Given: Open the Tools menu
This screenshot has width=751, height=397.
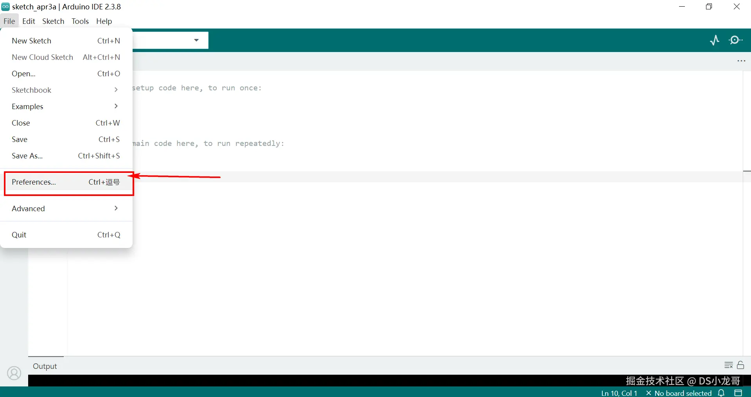Looking at the screenshot, I should [x=80, y=21].
